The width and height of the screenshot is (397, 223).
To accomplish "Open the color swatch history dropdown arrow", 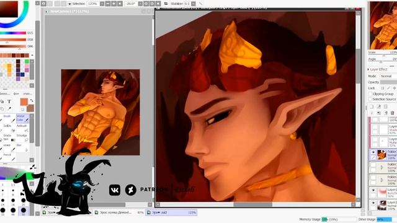I will point(32,55).
